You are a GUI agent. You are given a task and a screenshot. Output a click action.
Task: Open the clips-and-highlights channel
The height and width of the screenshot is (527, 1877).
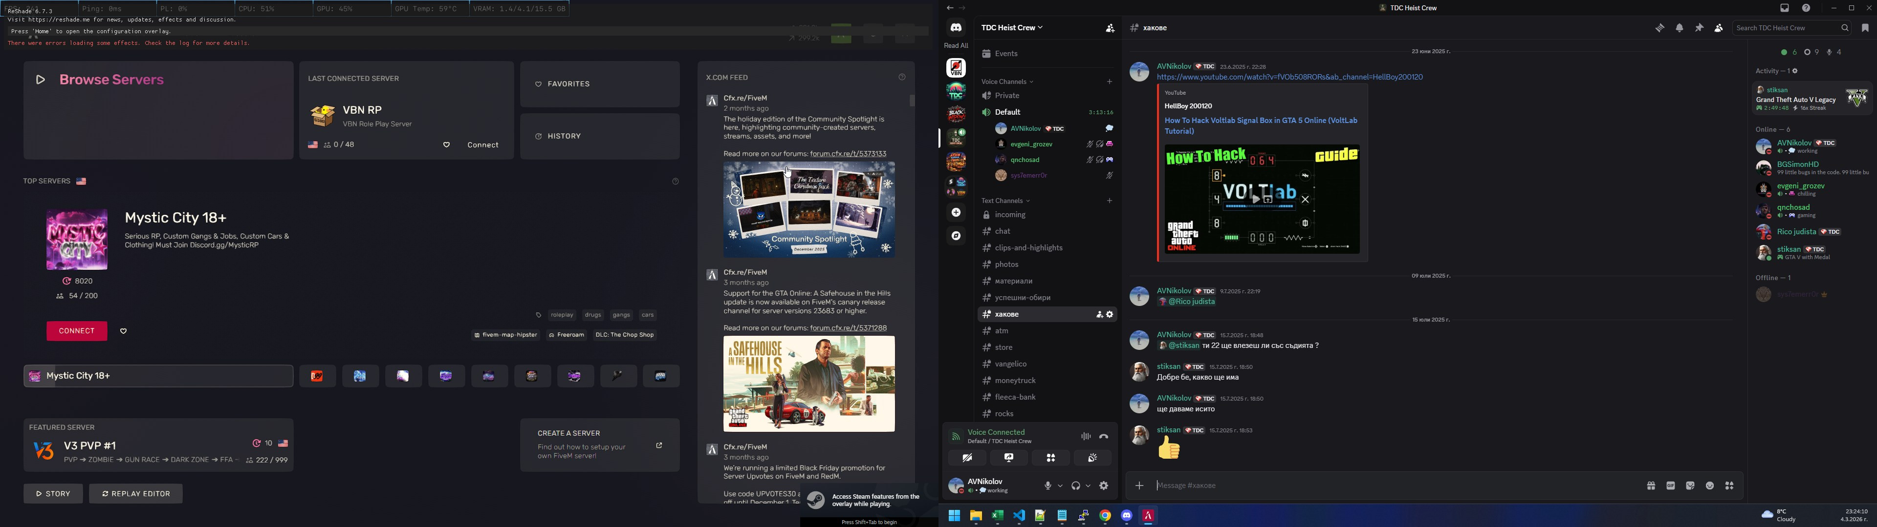click(x=1047, y=248)
